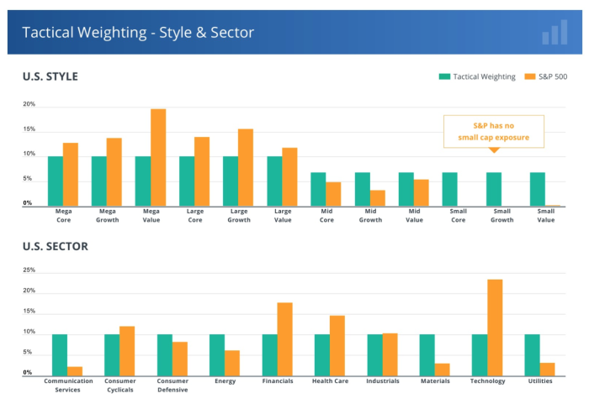
Task: Click the green Utilities bar
Action: click(533, 355)
